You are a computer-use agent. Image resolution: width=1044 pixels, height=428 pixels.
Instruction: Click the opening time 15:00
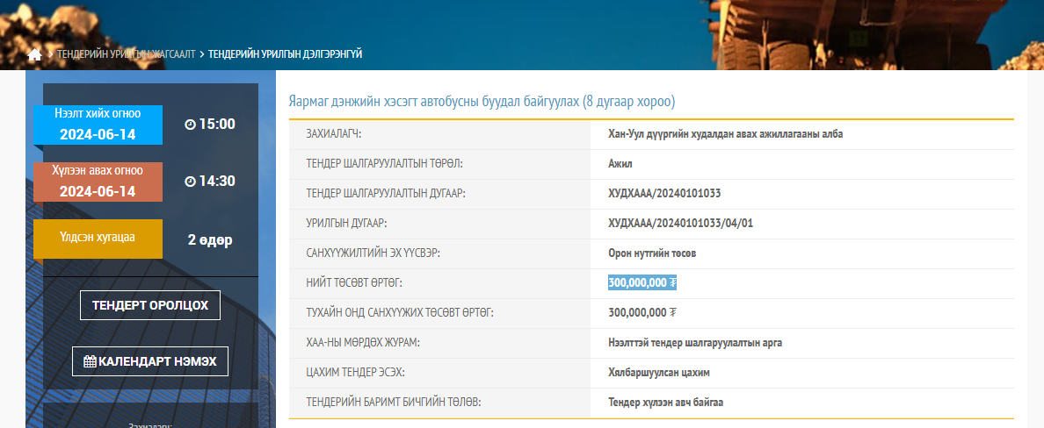point(216,125)
